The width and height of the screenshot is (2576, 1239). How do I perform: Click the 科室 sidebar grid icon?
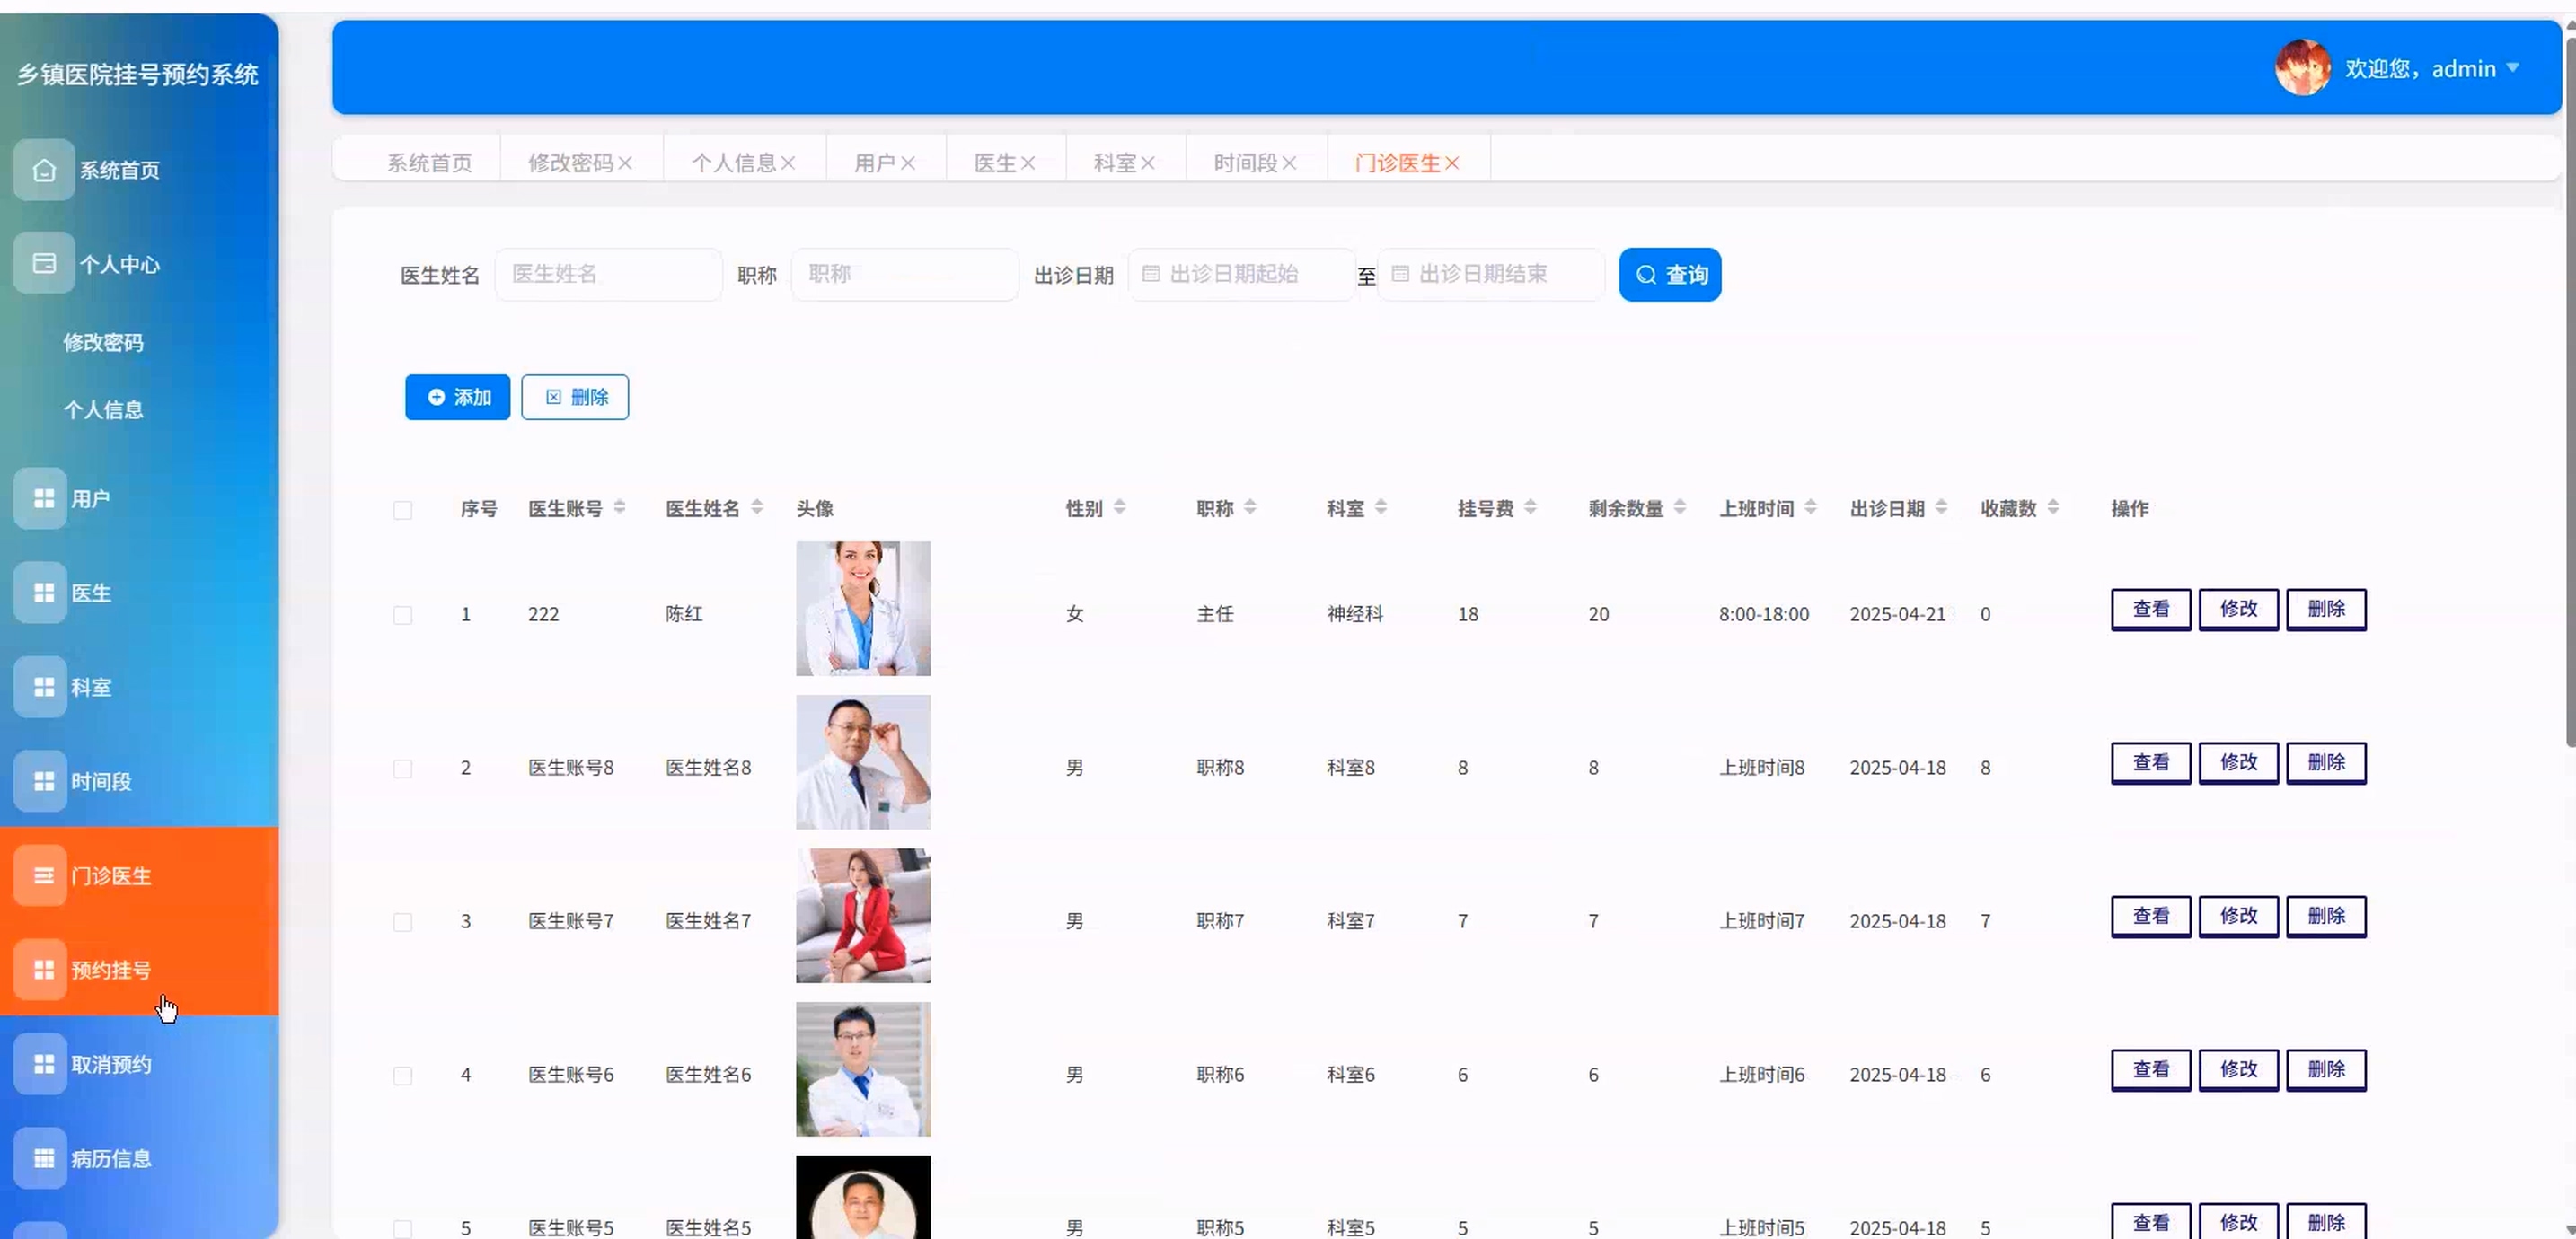coord(43,687)
